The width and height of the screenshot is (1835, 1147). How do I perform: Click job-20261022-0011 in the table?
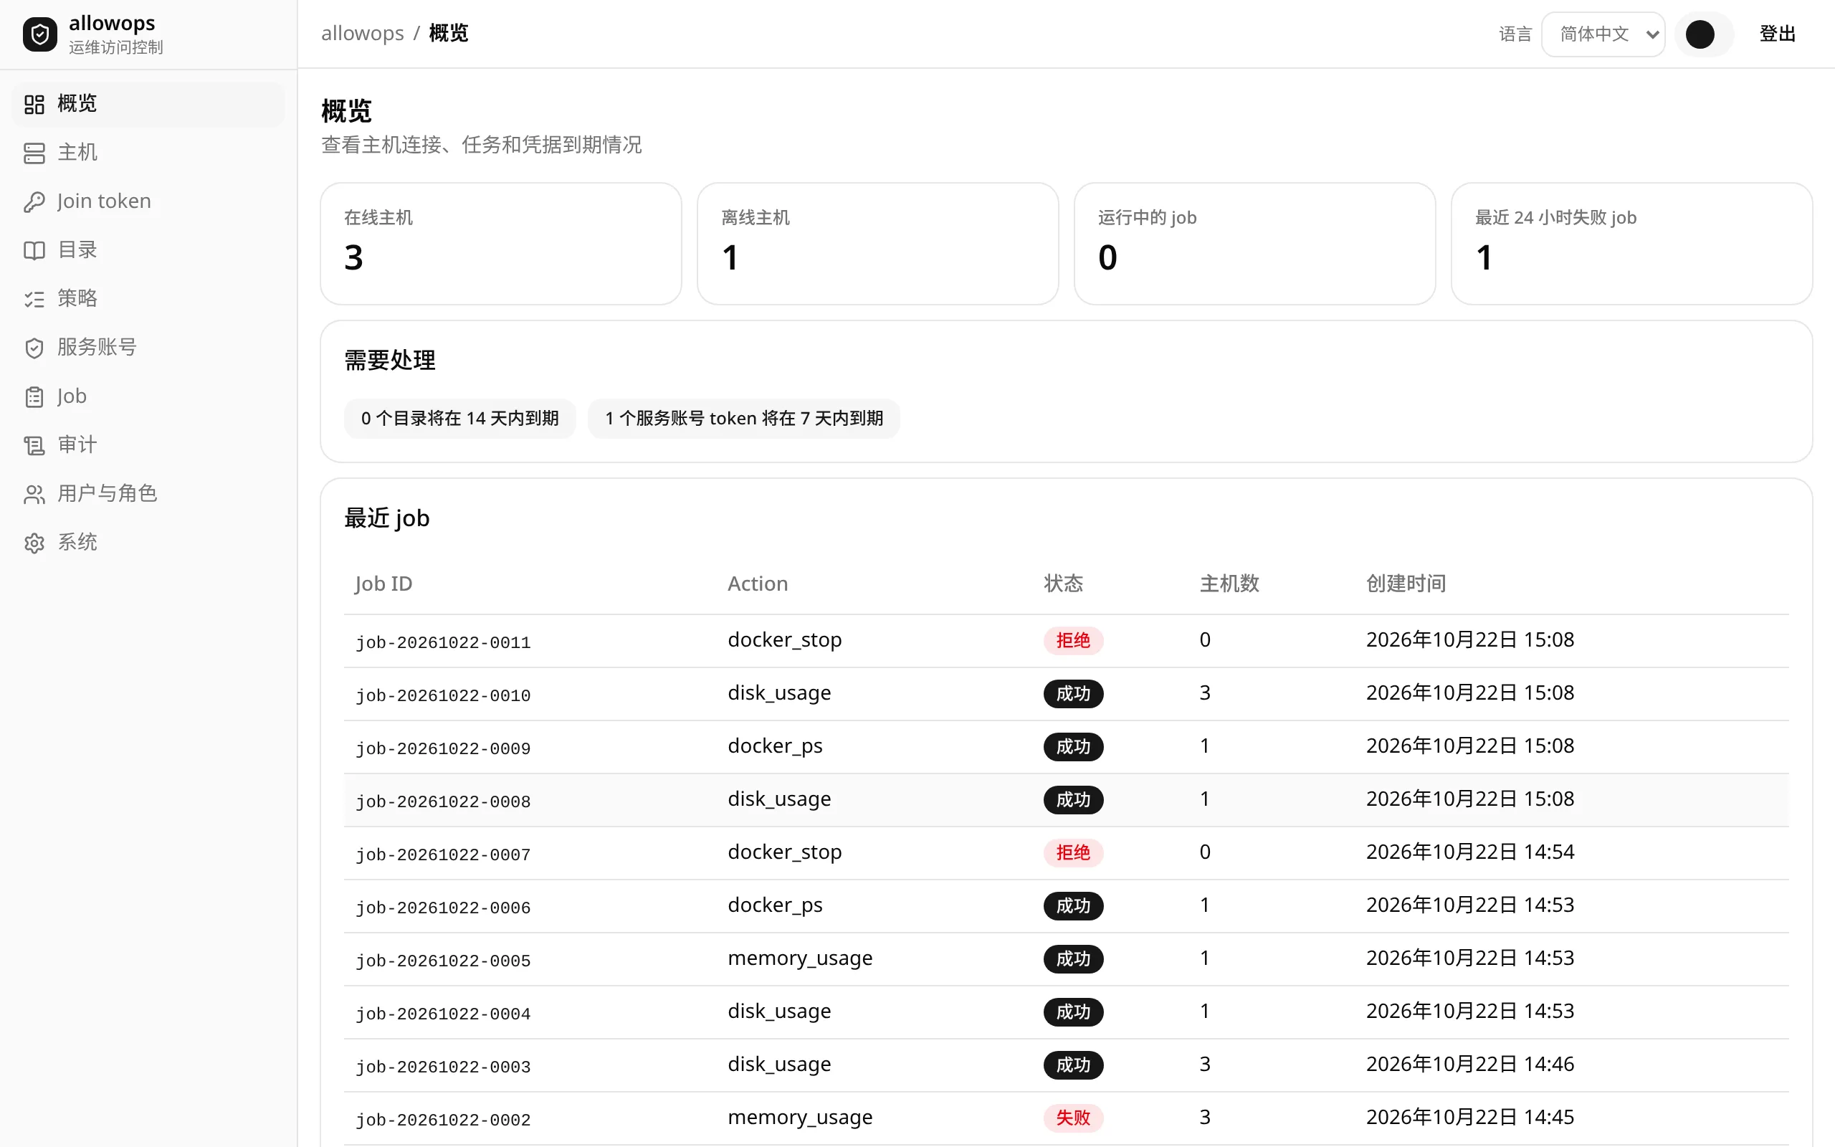pyautogui.click(x=443, y=642)
